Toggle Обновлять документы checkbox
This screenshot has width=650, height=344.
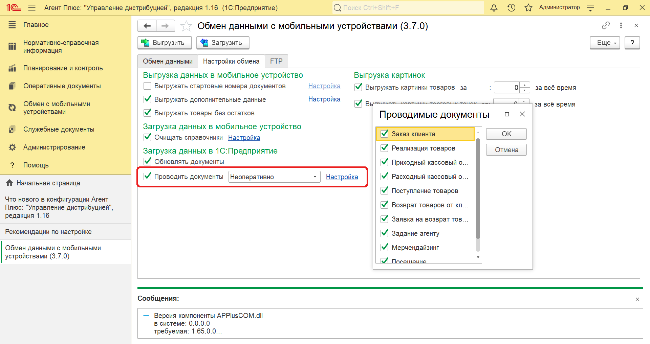coord(147,162)
